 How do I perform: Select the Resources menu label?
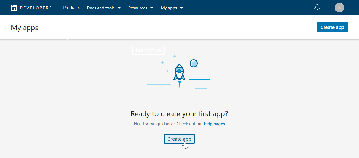click(x=138, y=8)
